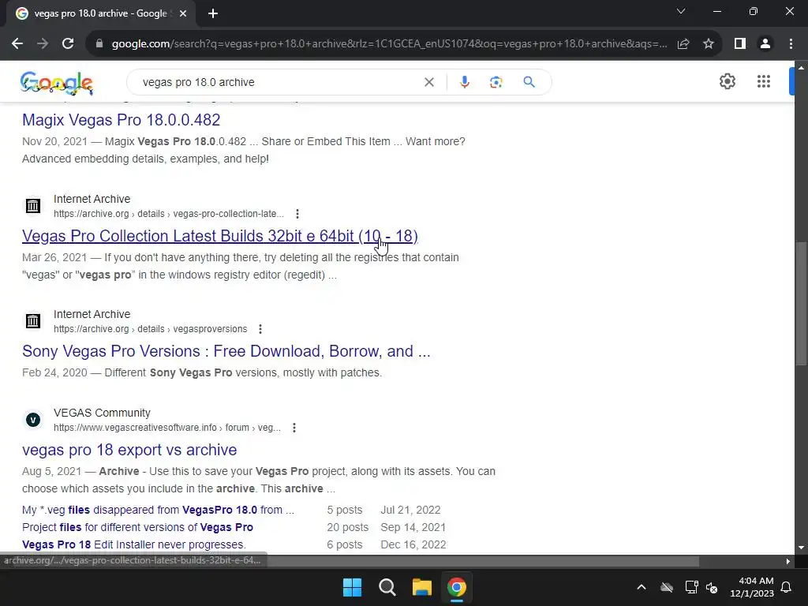Click the forward navigation arrow

coord(43,44)
